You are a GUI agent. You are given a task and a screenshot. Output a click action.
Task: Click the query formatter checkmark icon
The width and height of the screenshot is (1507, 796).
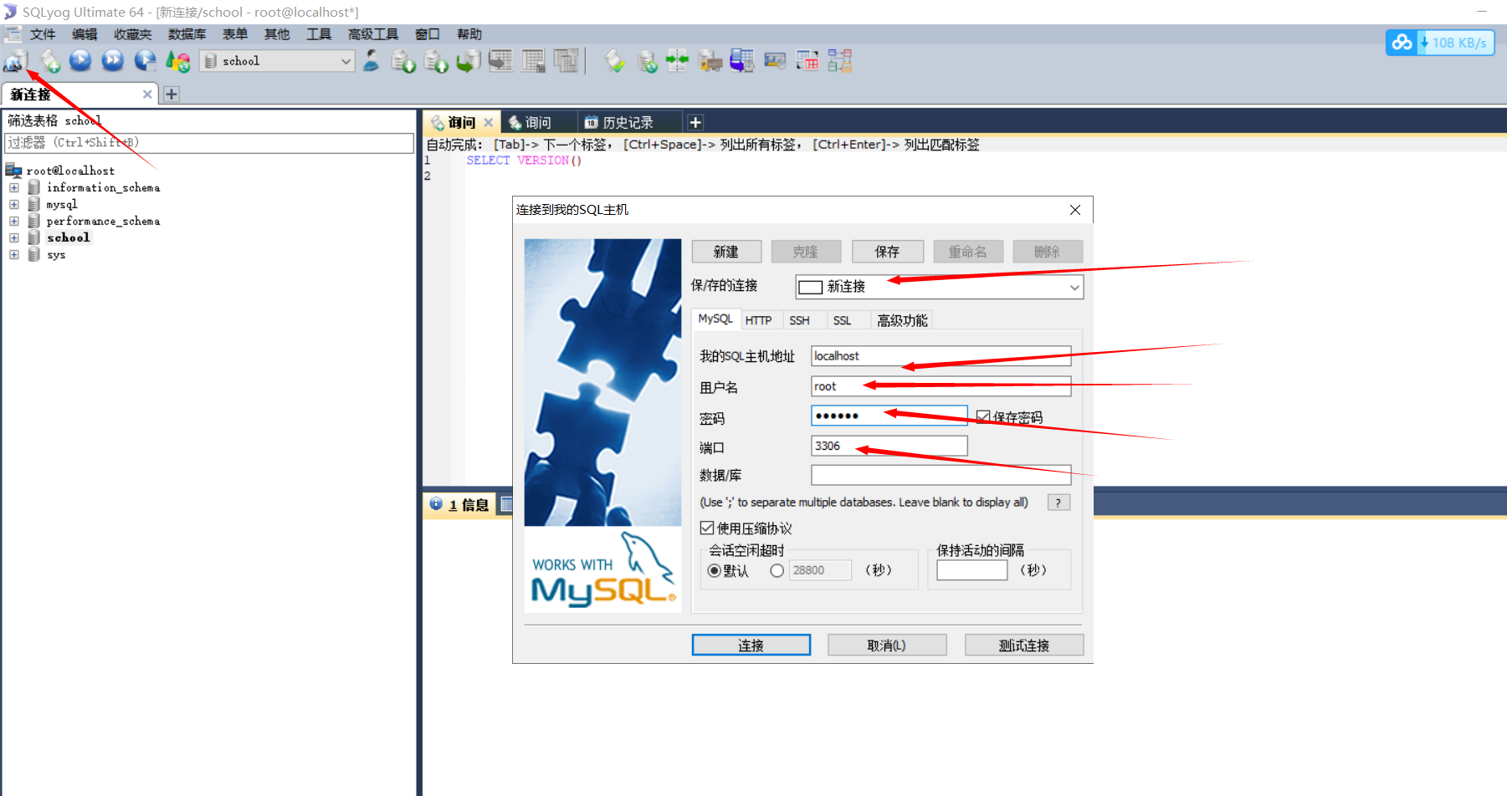coord(615,61)
